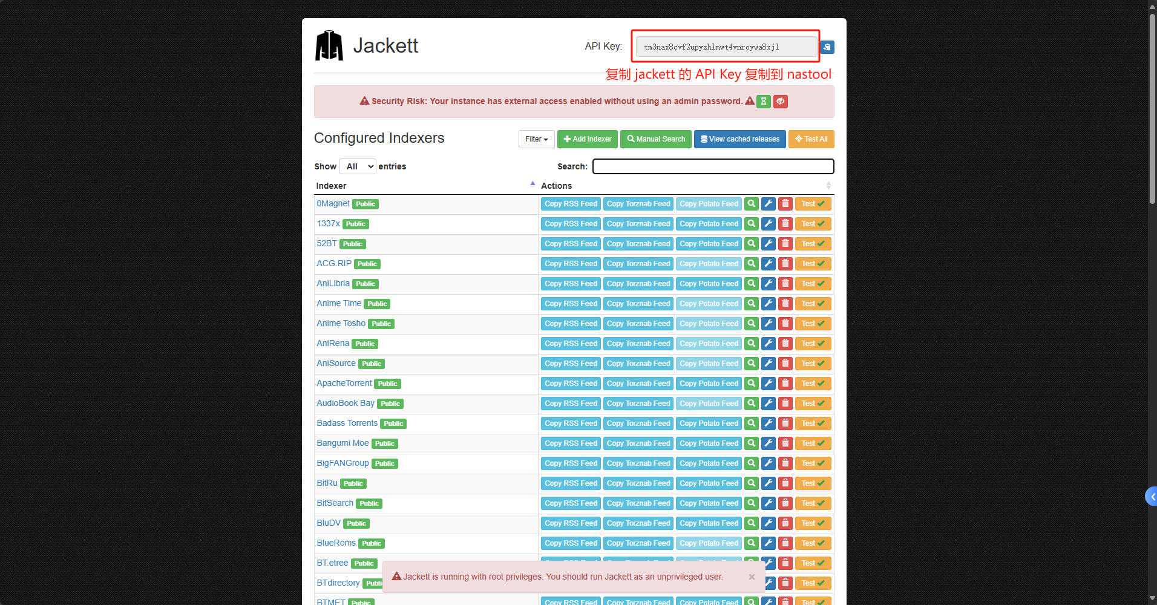Test the ApacheTorrent indexer

(x=813, y=384)
